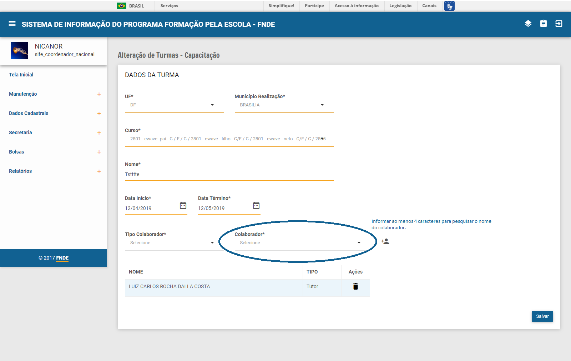Click the Brazil flag icon
This screenshot has height=361, width=571.
(122, 6)
